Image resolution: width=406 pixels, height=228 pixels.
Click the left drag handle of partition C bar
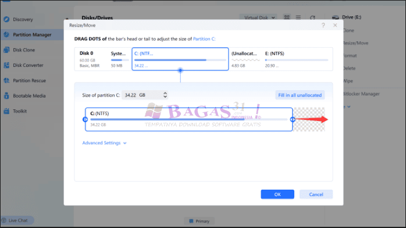[85, 119]
